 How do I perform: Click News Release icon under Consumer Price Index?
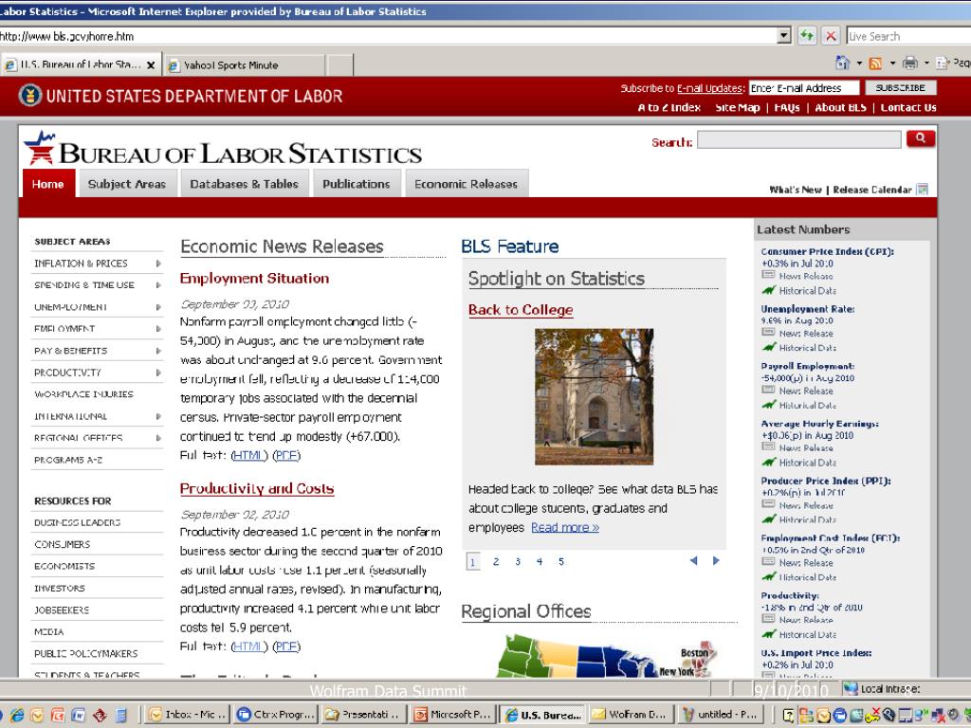click(x=768, y=275)
